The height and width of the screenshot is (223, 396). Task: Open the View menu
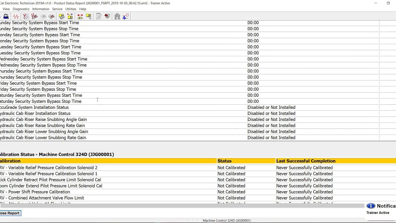pyautogui.click(x=6, y=9)
